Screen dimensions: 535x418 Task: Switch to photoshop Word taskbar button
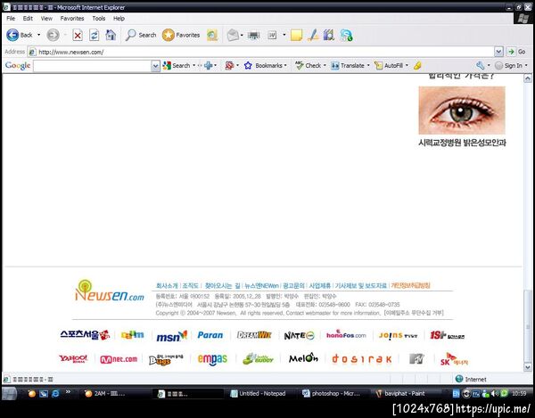tap(332, 393)
